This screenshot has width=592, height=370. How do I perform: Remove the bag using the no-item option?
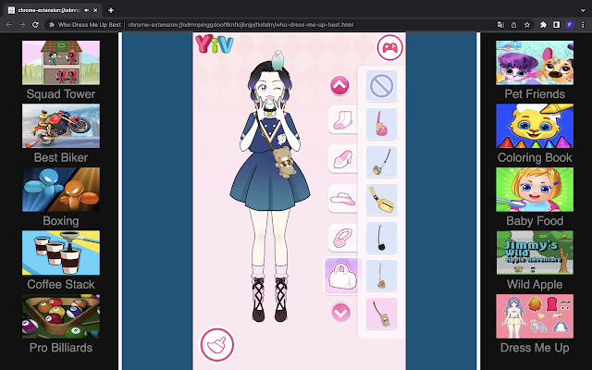(x=381, y=86)
